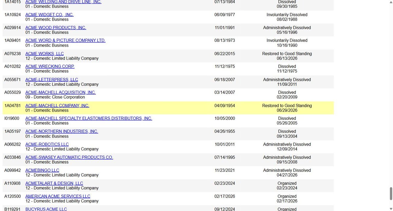Open ACME-MACHELL ACQUISITION, INC. link

click(61, 93)
